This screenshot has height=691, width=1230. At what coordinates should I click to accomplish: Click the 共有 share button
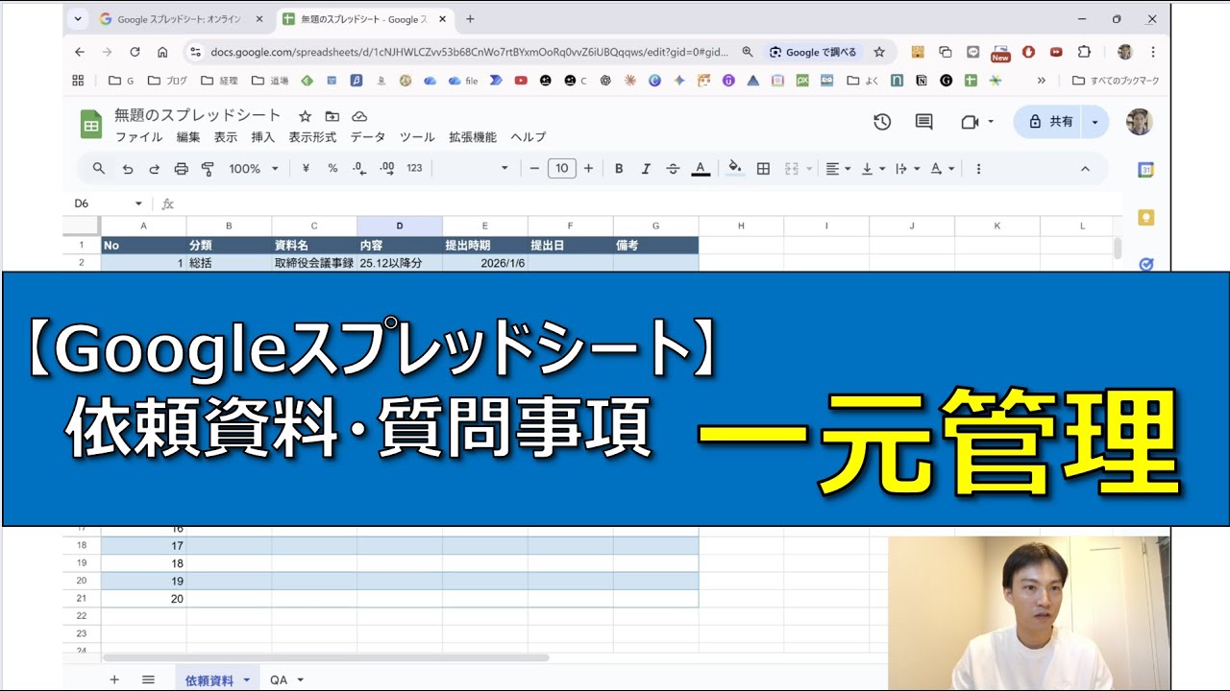(x=1048, y=122)
